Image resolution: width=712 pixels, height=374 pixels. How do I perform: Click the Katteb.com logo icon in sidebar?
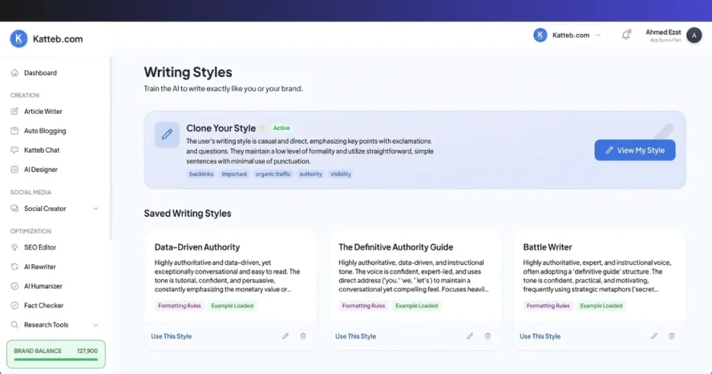click(x=19, y=38)
